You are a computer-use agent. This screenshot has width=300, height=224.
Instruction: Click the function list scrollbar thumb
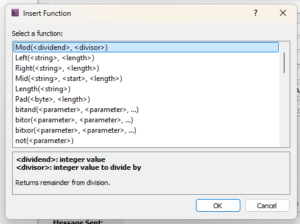(284, 63)
